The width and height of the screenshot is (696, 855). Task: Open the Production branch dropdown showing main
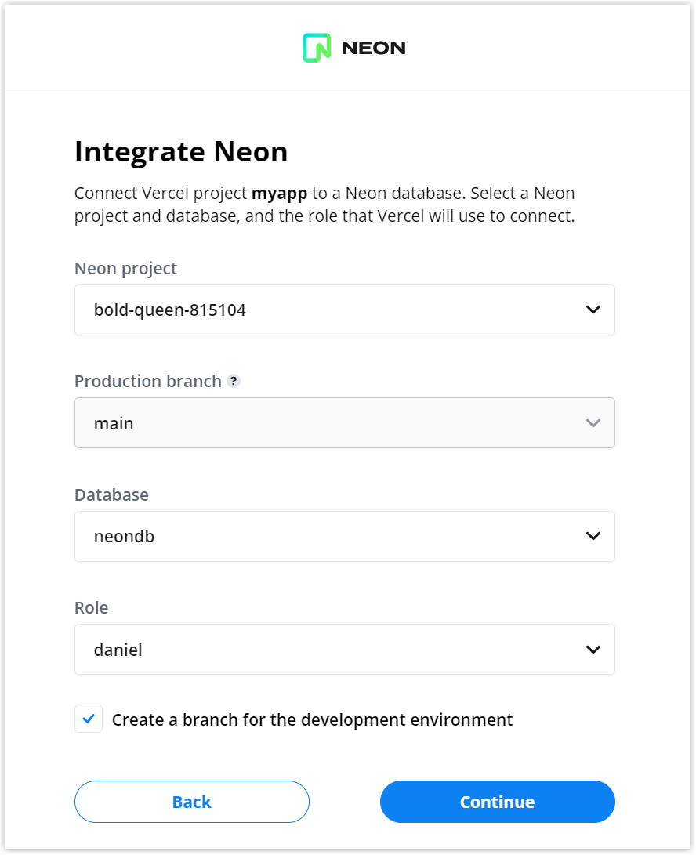(345, 423)
